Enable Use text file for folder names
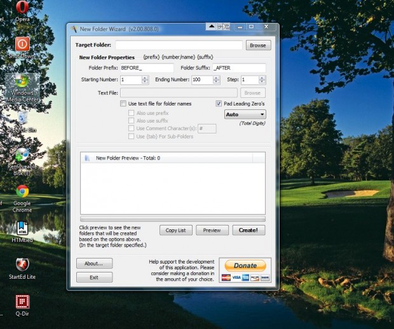Image resolution: width=394 pixels, height=329 pixels. [x=124, y=104]
